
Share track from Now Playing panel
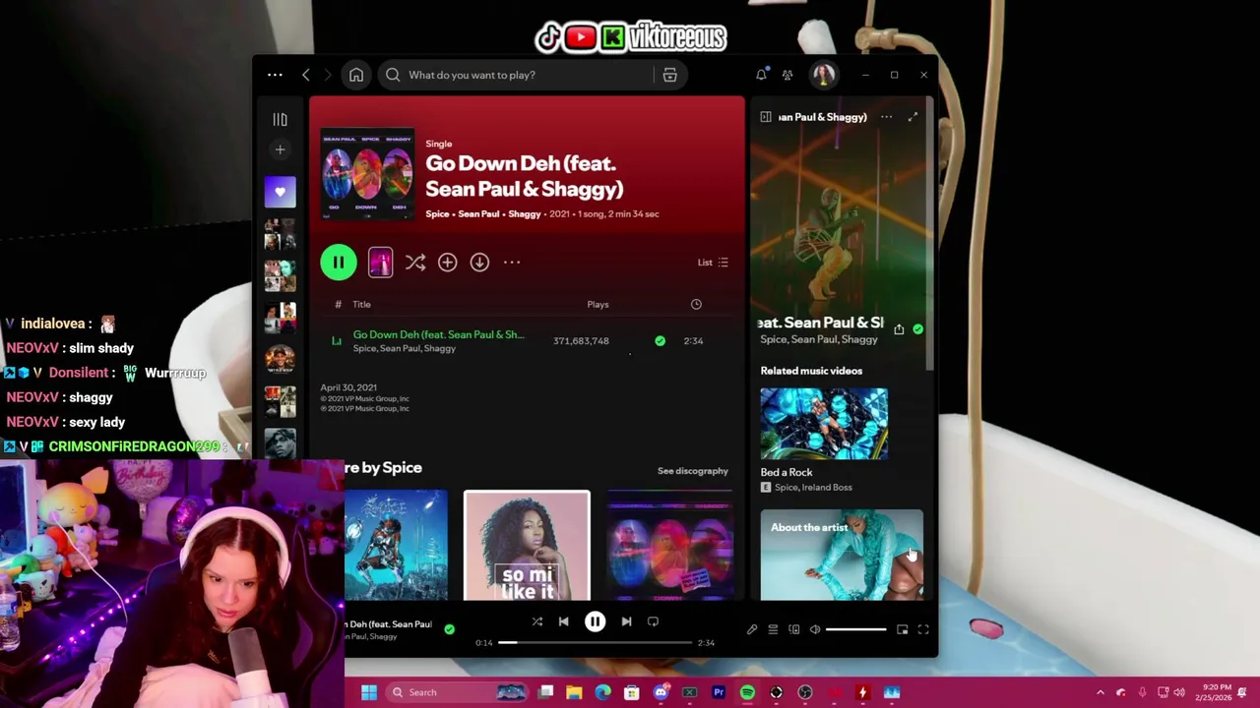coord(899,329)
